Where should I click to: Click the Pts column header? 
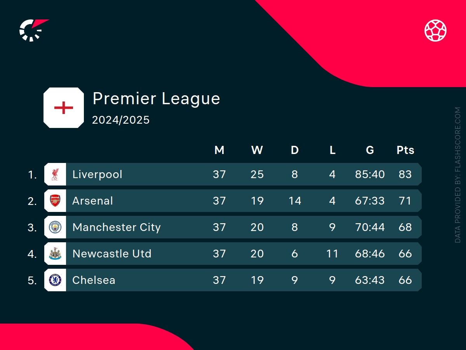[405, 150]
